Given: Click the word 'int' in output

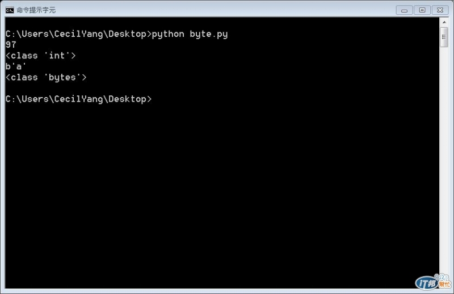Looking at the screenshot, I should [57, 55].
